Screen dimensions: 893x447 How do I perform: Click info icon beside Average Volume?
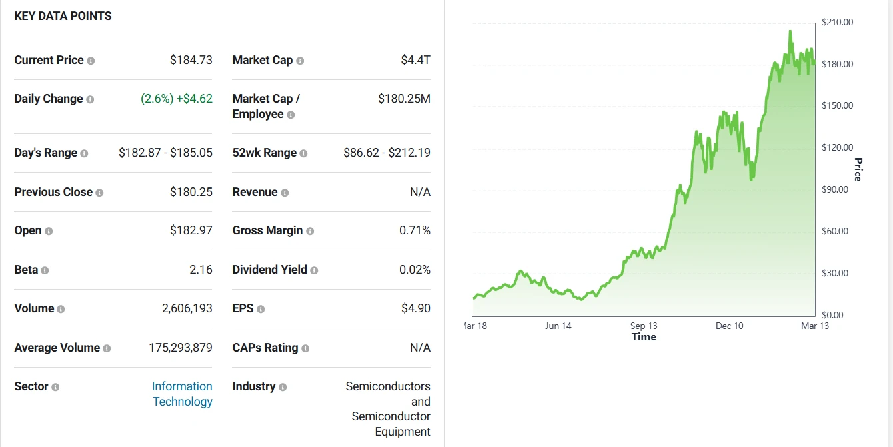(107, 348)
